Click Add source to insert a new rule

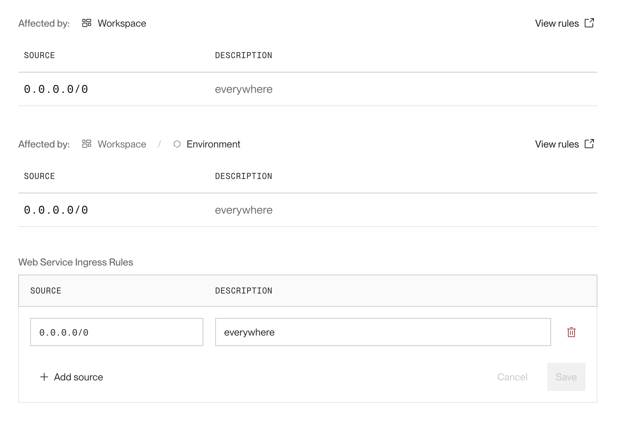[78, 377]
